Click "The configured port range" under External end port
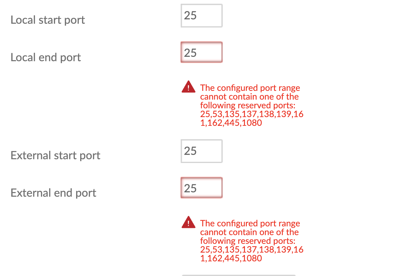The image size is (394, 276). 250,224
